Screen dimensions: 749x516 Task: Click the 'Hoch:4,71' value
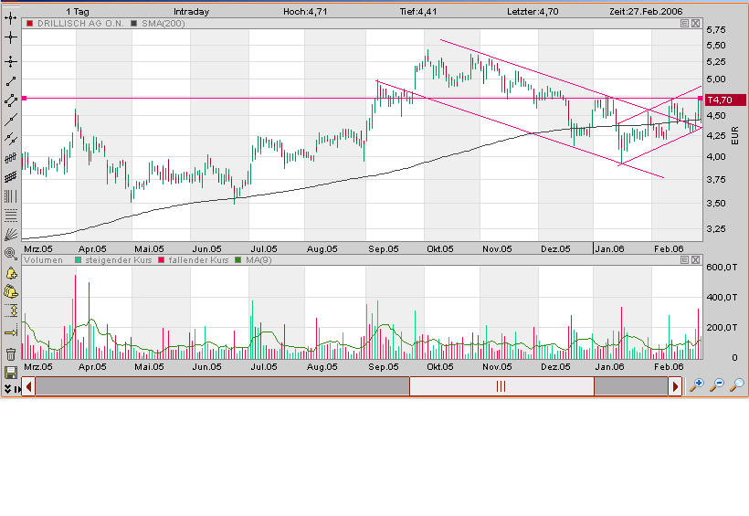click(x=305, y=12)
